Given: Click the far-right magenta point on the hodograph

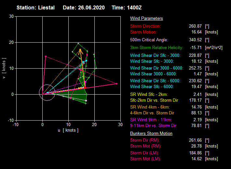Looking at the screenshot, I should (116, 84).
